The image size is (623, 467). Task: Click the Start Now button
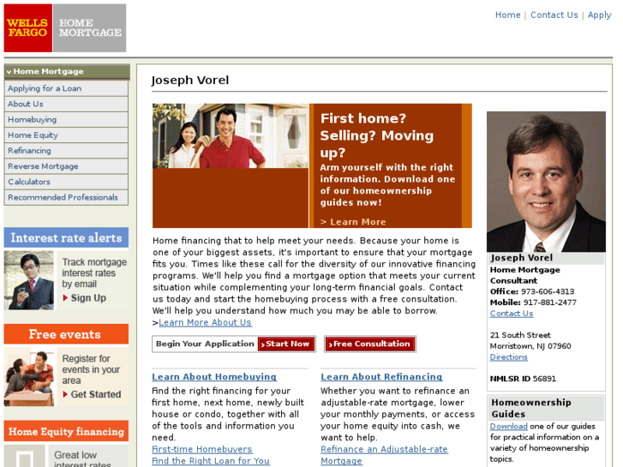point(286,344)
